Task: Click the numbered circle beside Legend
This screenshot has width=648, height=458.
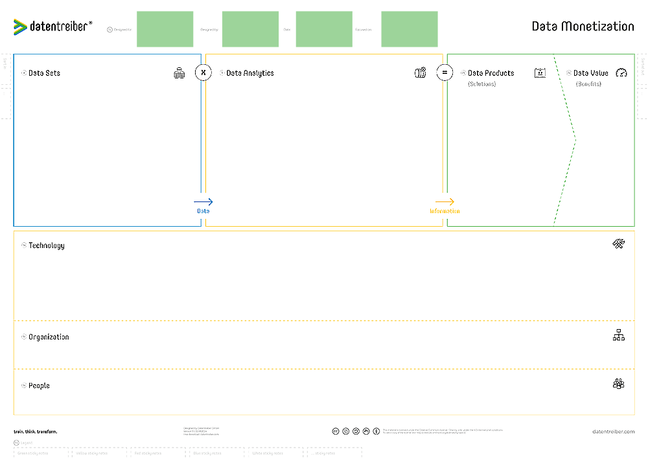Action: [x=17, y=442]
